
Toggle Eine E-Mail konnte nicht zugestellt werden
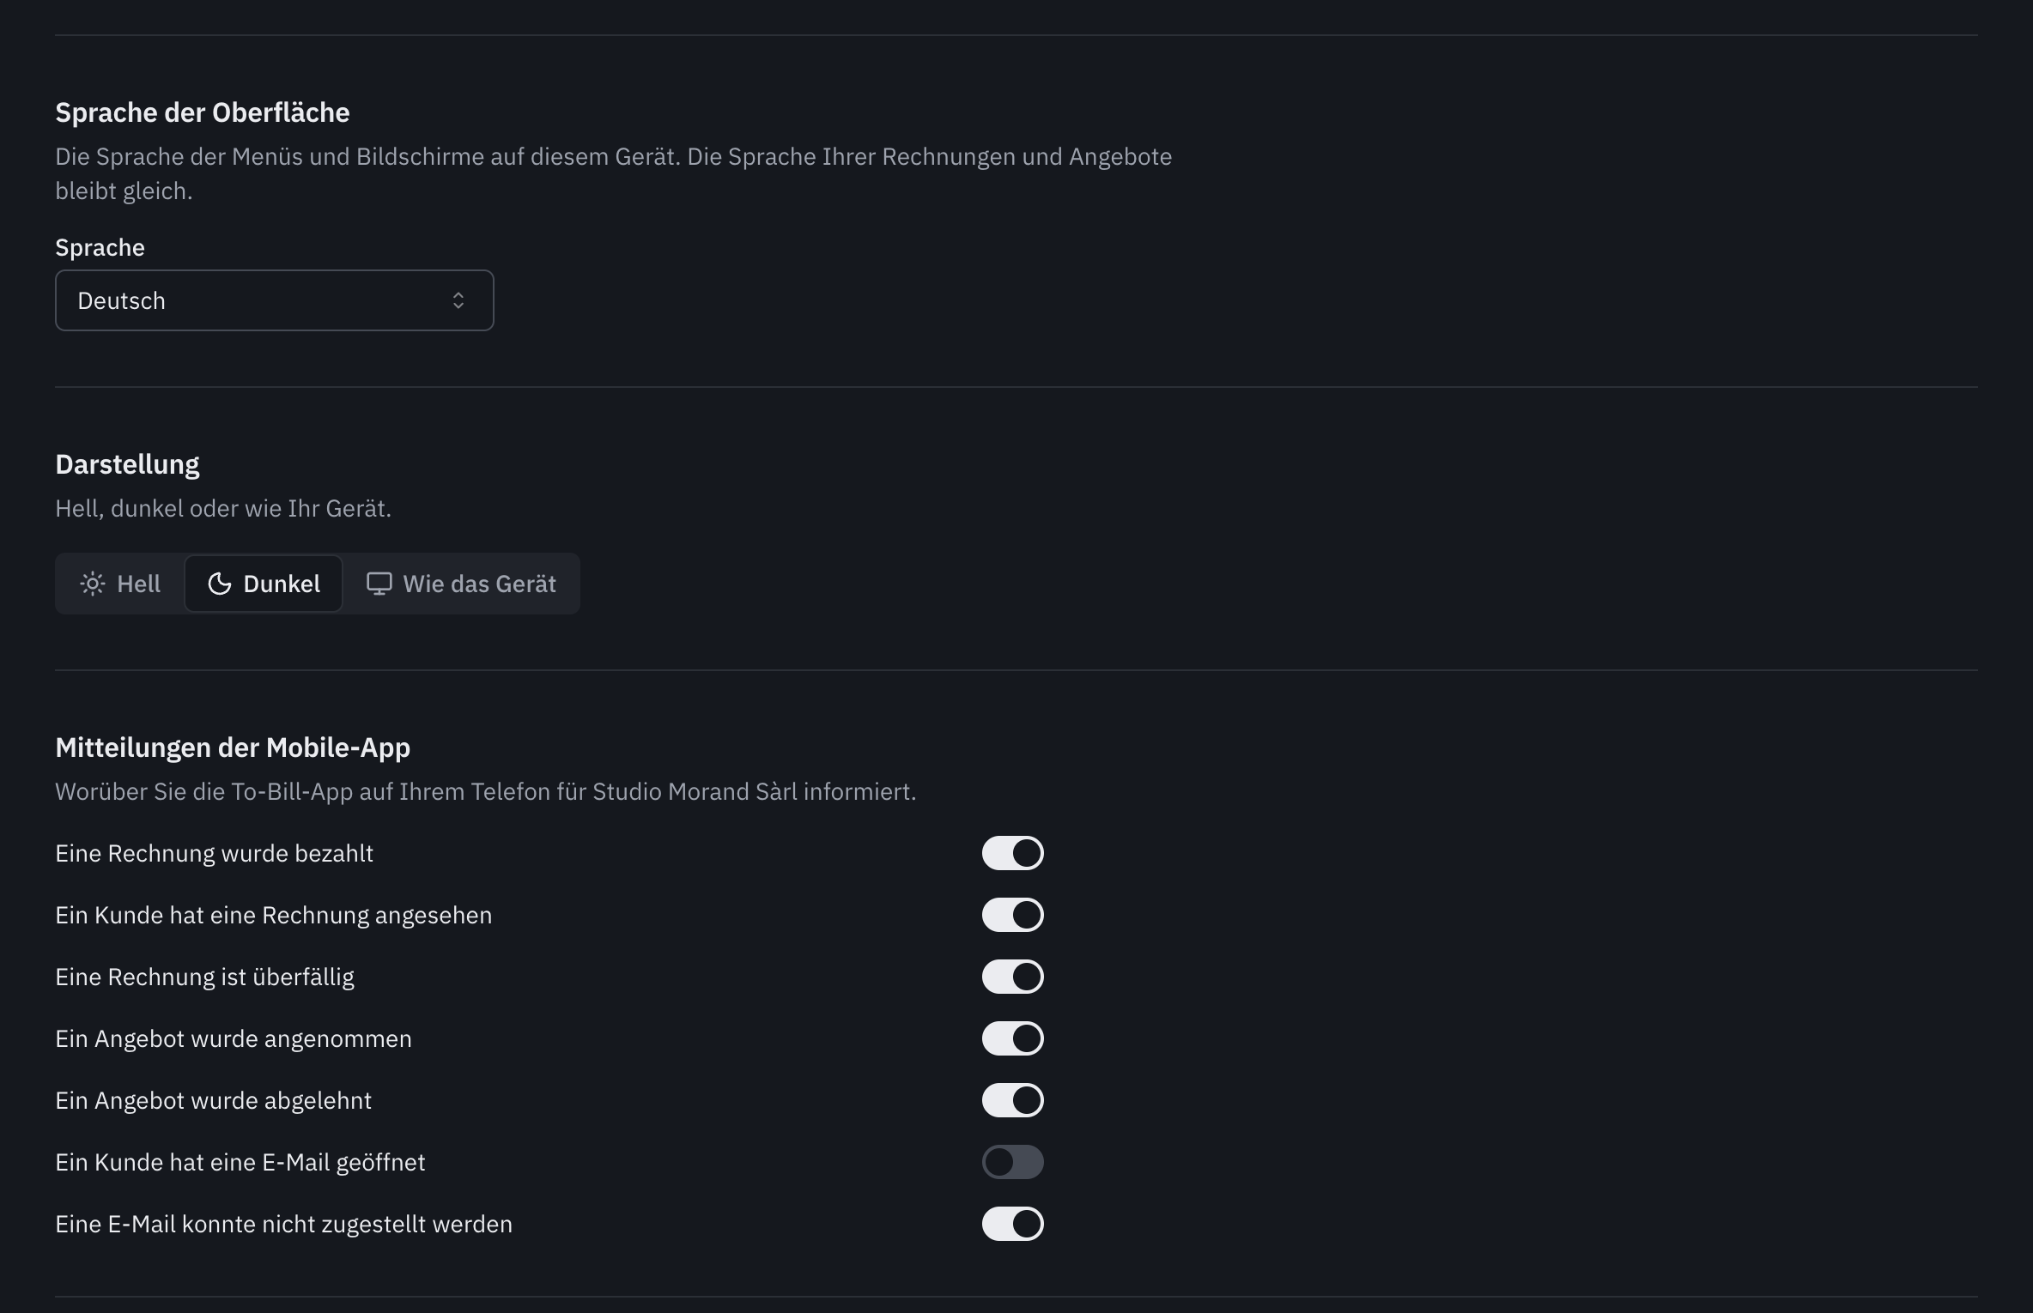(x=1013, y=1224)
